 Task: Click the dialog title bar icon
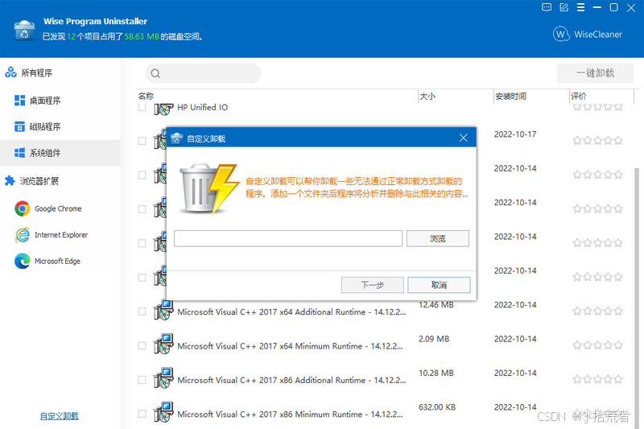176,138
